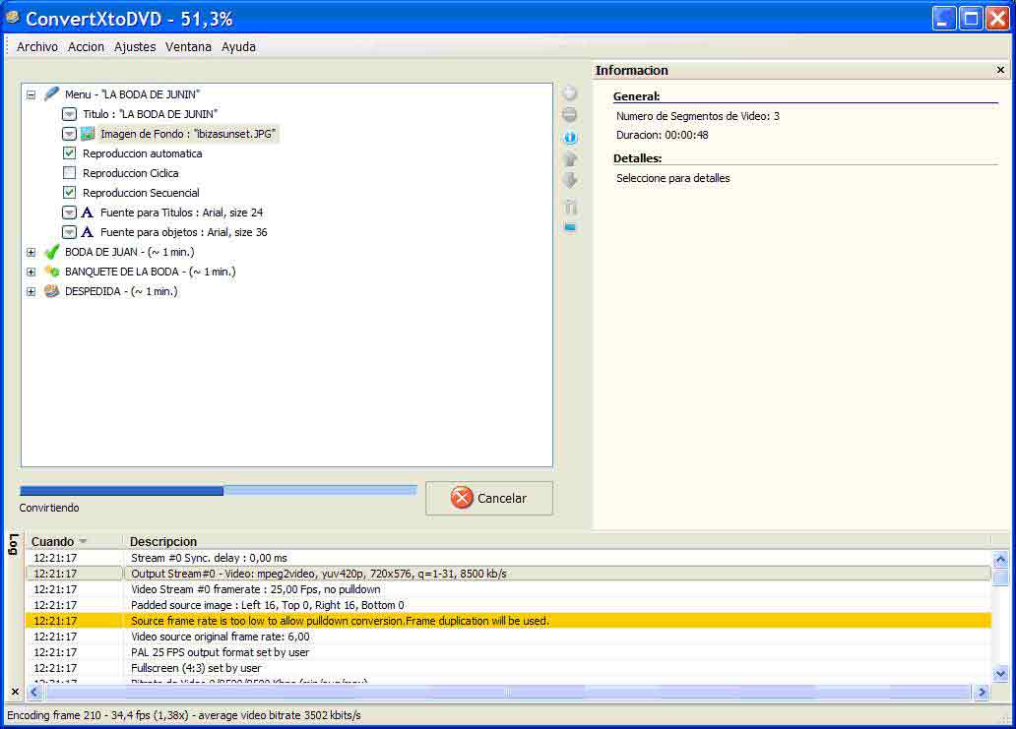Click the move up arrow icon
The image size is (1016, 729).
(570, 158)
